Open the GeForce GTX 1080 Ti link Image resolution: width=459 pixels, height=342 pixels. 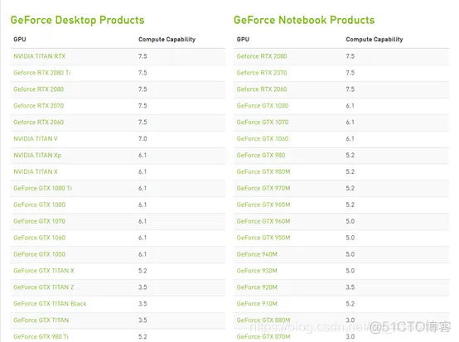coord(42,188)
